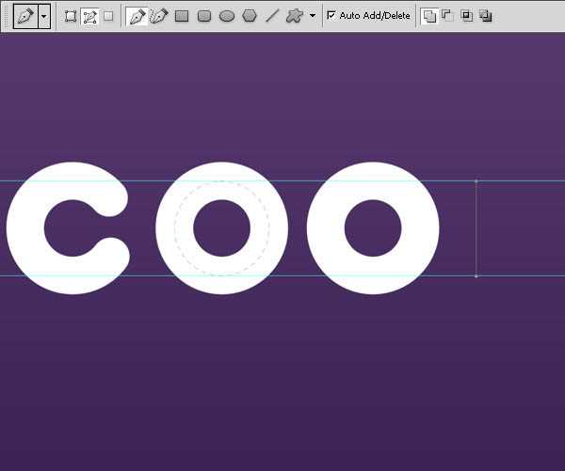Screen dimensions: 565x471
Task: Choose Intersect path areas mode
Action: 466,16
